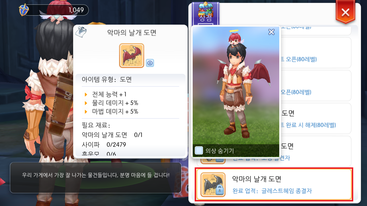Screen dimensions: 367x206
Task: Close the shop with the red X ribbon
Action: (x=345, y=12)
